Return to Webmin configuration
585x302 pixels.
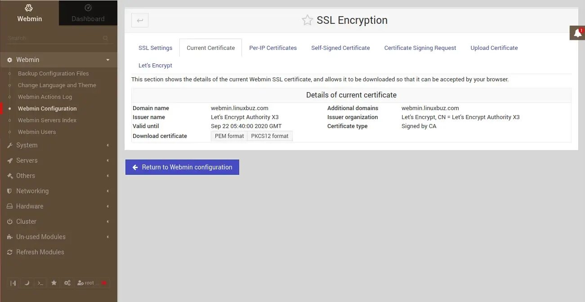[182, 167]
